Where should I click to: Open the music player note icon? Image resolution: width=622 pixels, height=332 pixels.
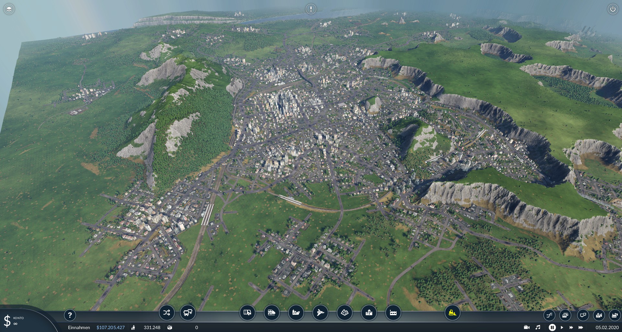pyautogui.click(x=538, y=327)
